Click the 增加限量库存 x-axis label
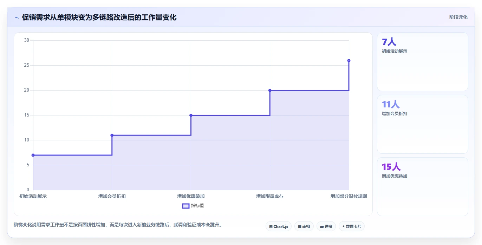 [270, 196]
